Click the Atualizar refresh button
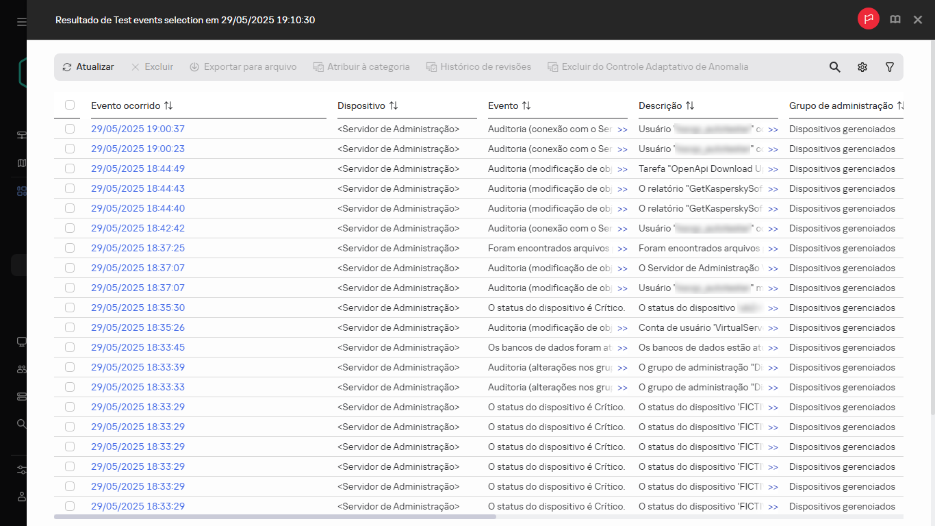935x526 pixels. coord(88,67)
